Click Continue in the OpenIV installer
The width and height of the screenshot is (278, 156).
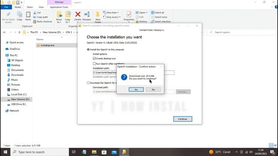coord(182,119)
